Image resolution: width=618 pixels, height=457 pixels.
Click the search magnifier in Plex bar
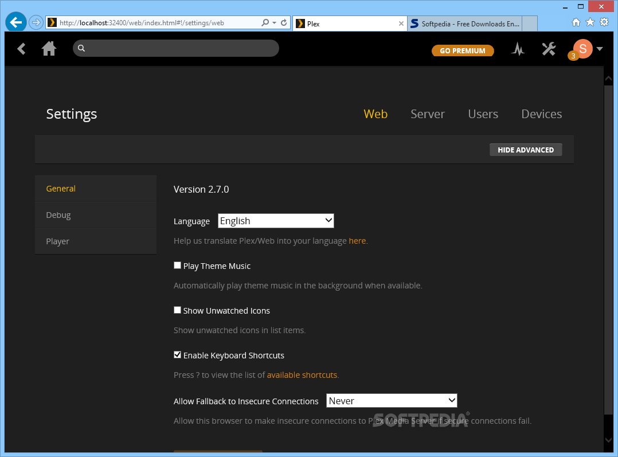click(x=81, y=48)
